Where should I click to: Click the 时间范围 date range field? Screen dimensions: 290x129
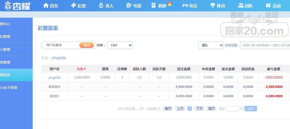(265, 45)
